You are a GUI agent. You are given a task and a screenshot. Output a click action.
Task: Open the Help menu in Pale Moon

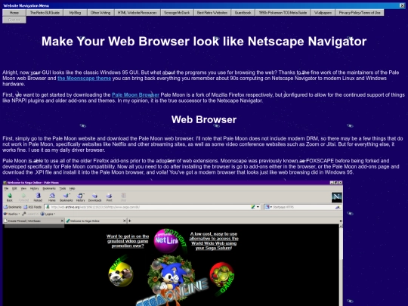tap(73, 188)
